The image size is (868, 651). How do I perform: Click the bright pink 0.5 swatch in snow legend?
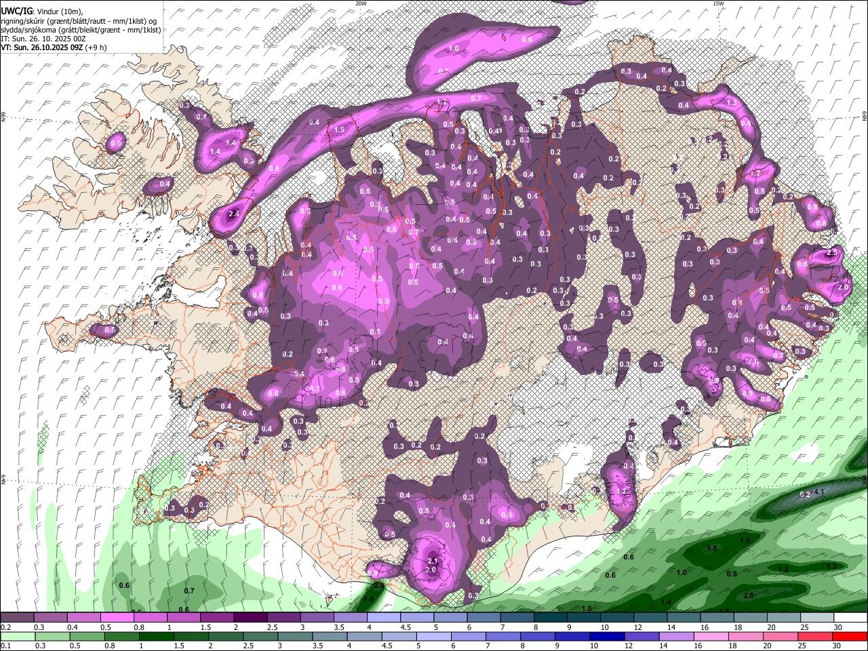click(117, 618)
